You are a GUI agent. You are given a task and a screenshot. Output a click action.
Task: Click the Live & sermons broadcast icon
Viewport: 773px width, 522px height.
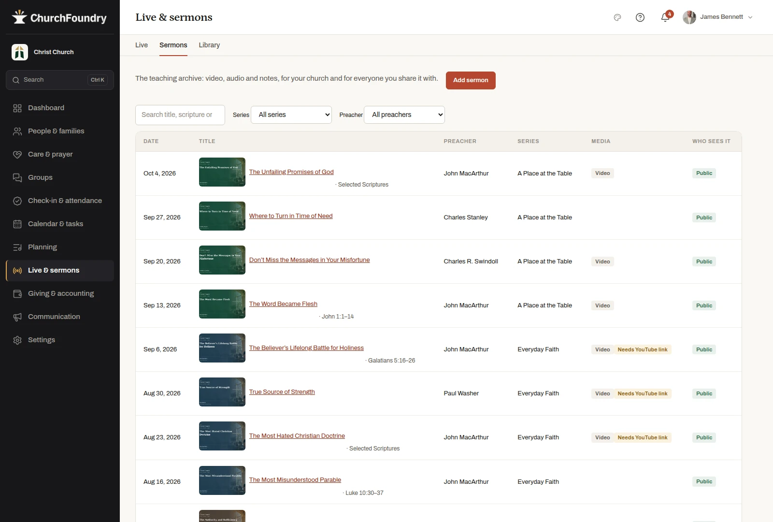(x=17, y=271)
